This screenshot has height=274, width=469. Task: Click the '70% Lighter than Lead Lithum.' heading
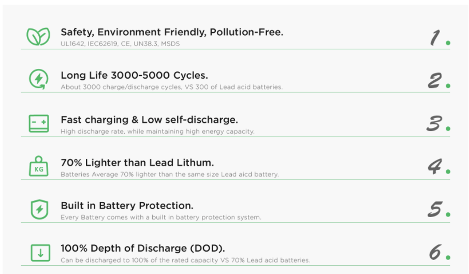coord(137,163)
